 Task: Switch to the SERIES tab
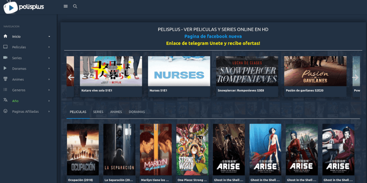pos(98,112)
